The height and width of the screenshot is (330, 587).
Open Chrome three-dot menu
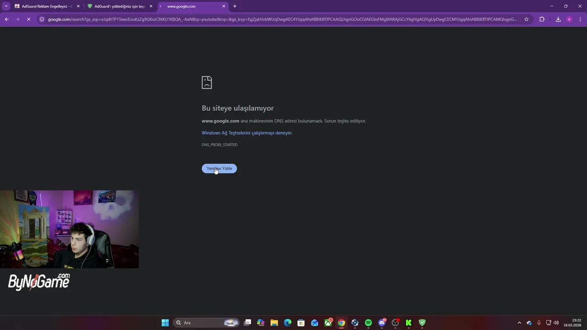pos(581,19)
